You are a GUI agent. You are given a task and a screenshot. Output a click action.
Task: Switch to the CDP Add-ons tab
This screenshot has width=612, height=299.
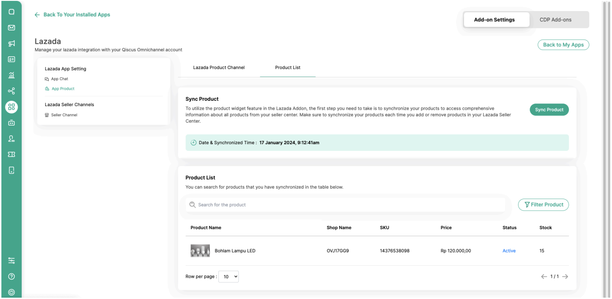[x=555, y=20]
